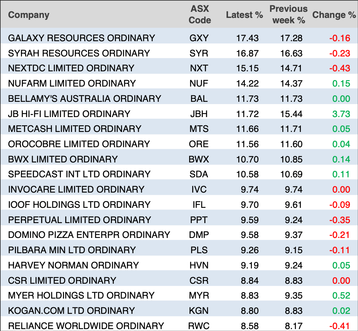Click the red -0.43 change value
Screen dimensions: 358x331
tap(339, 69)
